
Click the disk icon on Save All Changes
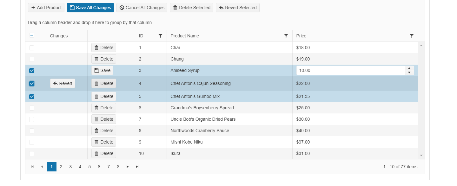coord(73,7)
